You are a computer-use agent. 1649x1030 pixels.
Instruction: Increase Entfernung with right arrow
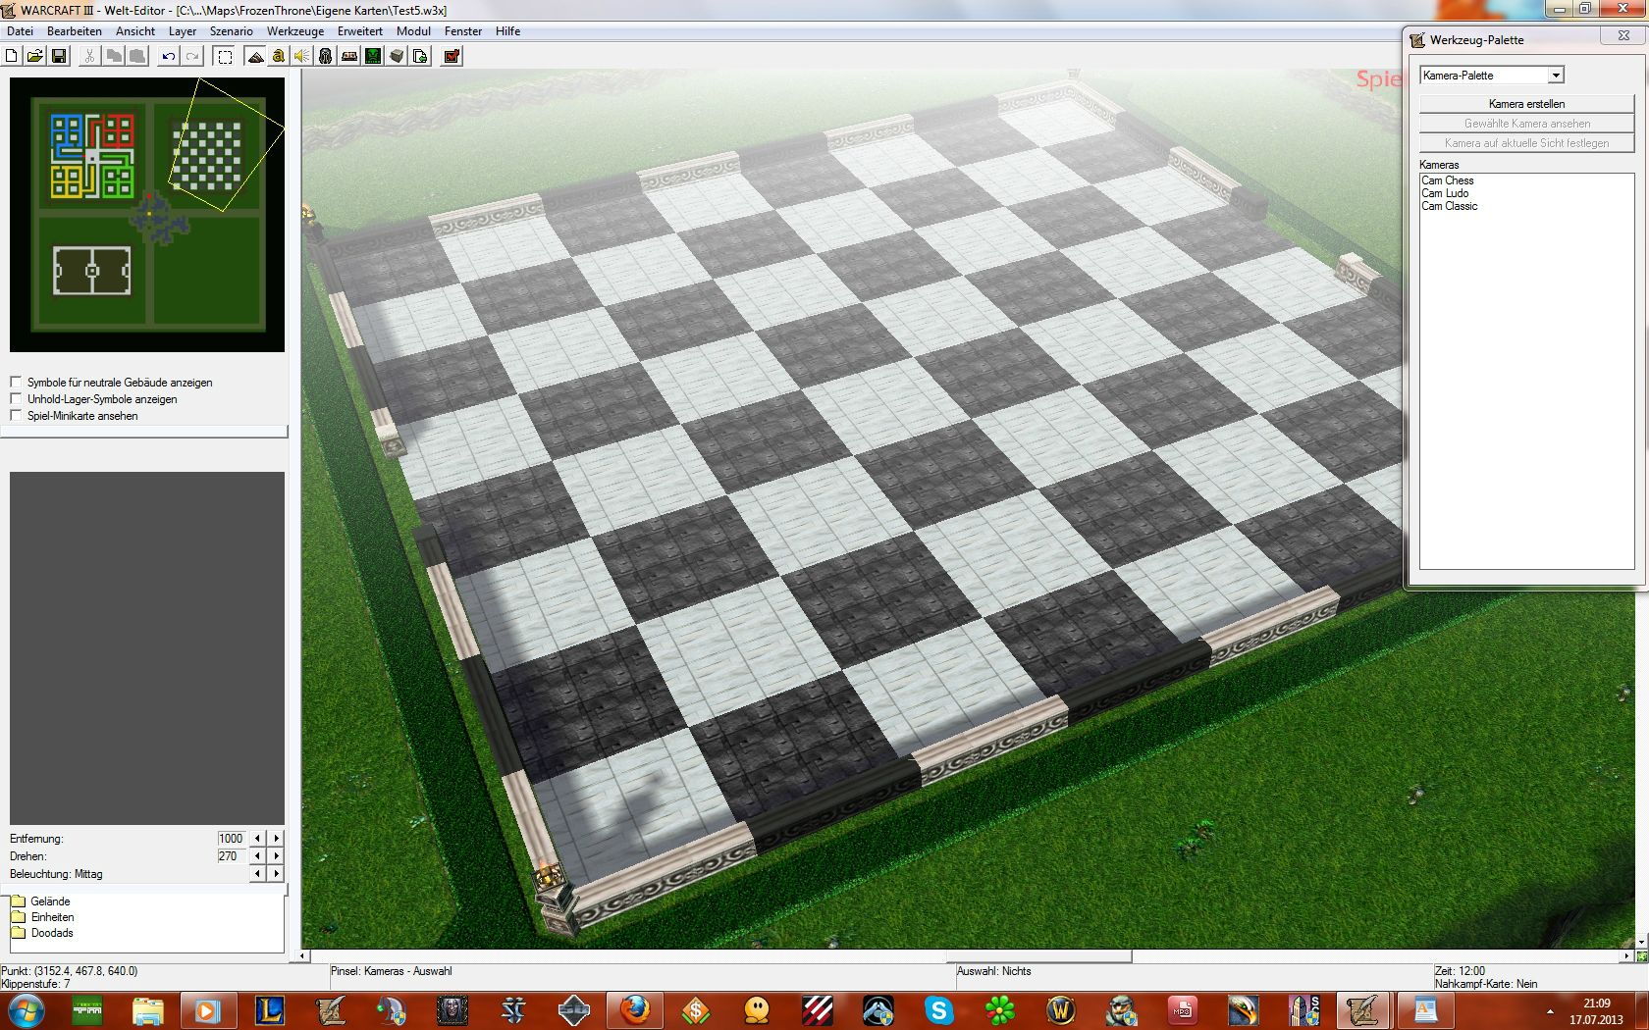[276, 839]
